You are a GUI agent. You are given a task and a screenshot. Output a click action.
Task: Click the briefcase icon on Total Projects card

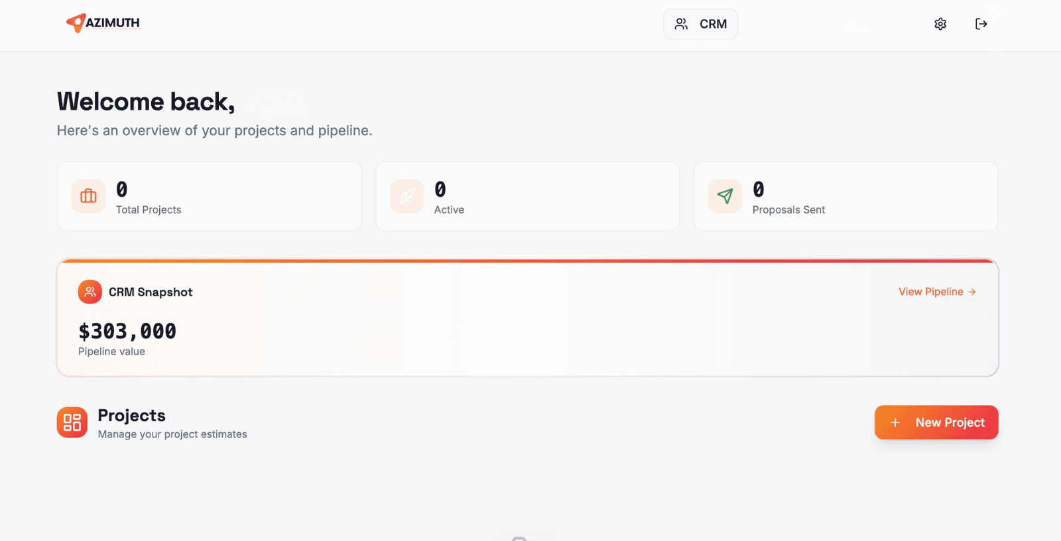coord(88,196)
